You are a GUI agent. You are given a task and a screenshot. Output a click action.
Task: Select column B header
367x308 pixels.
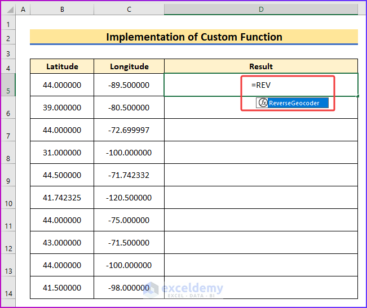62,10
